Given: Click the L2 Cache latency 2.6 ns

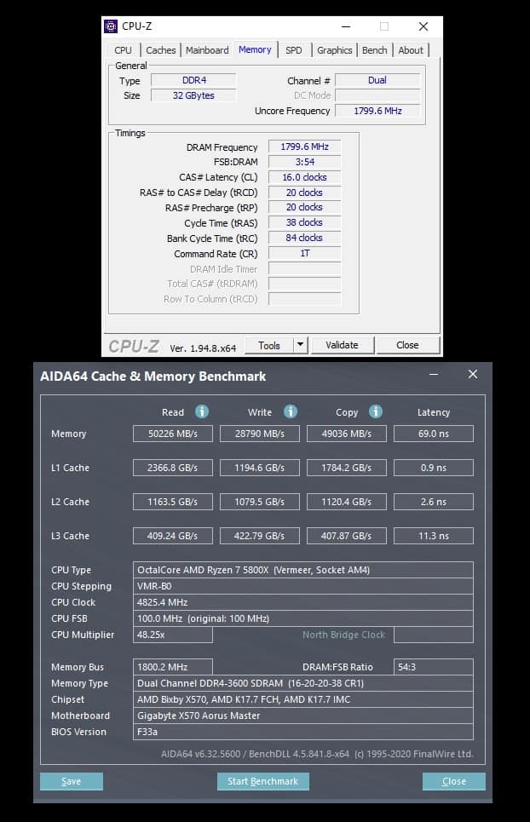Looking at the screenshot, I should click(x=434, y=502).
